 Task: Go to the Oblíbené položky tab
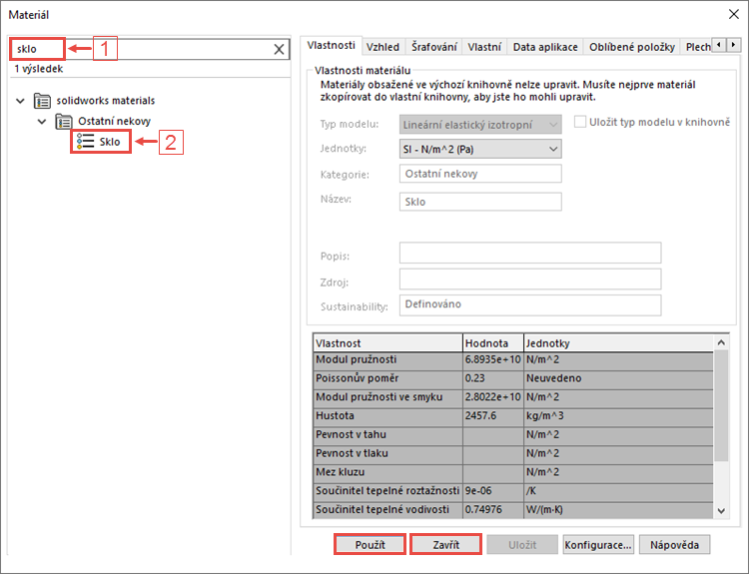point(632,47)
